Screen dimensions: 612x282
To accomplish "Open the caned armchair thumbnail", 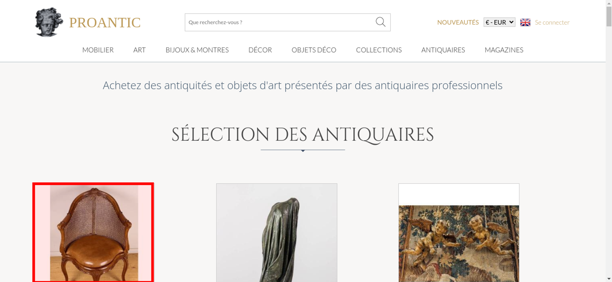I will pos(93,233).
